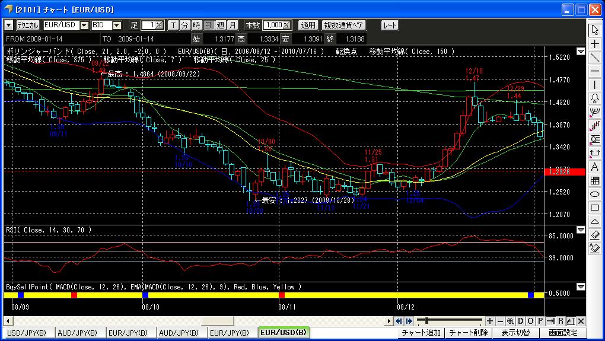Select the fan lines drawing tool
The height and width of the screenshot is (341, 605).
coord(594,112)
